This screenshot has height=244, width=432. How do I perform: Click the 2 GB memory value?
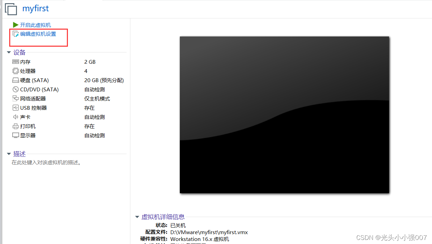[90, 62]
